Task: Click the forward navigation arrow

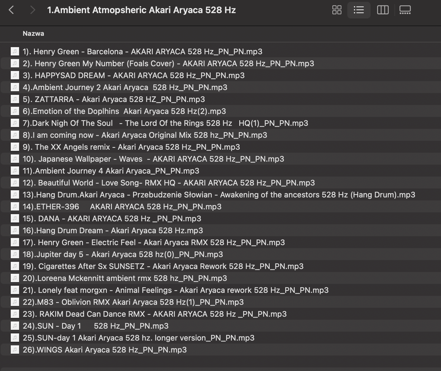Action: coord(33,10)
